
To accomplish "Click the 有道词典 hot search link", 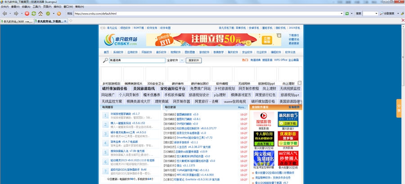I will click(256, 60).
